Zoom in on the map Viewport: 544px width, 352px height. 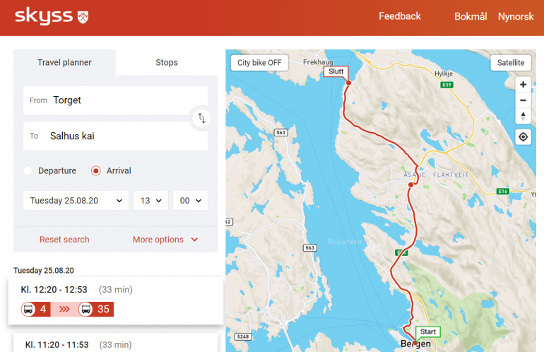523,84
